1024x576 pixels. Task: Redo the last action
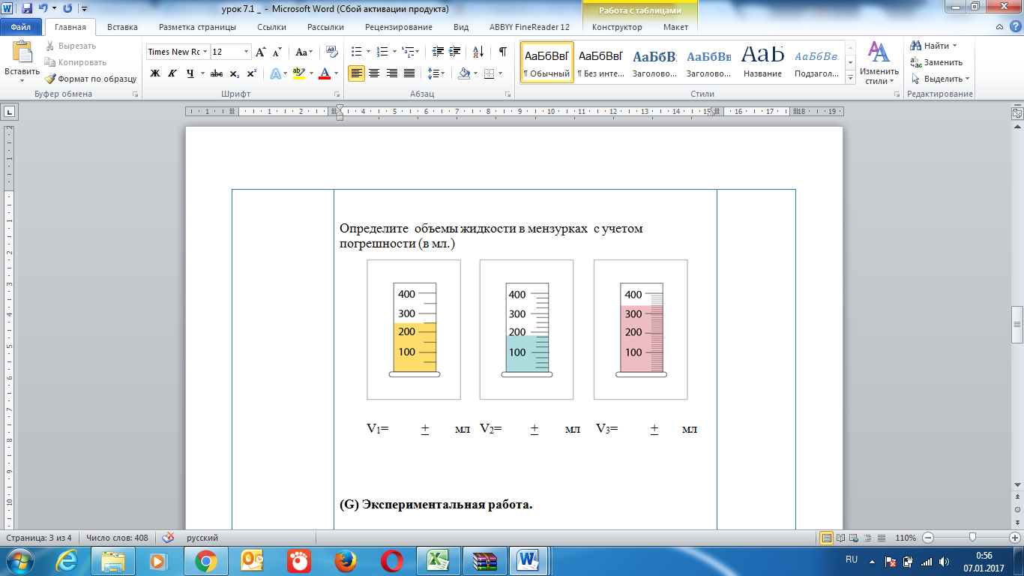(67, 9)
